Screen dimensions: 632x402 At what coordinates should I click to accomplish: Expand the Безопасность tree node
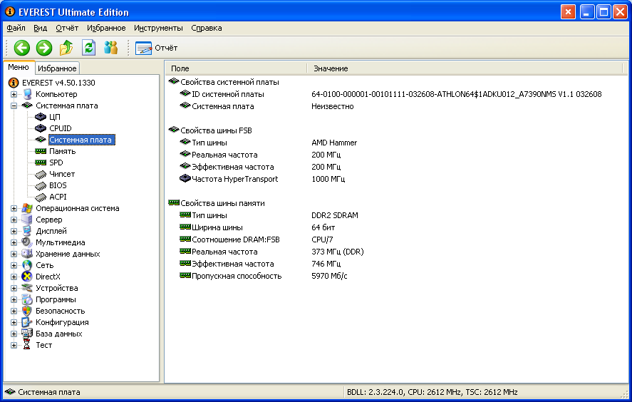tap(14, 311)
